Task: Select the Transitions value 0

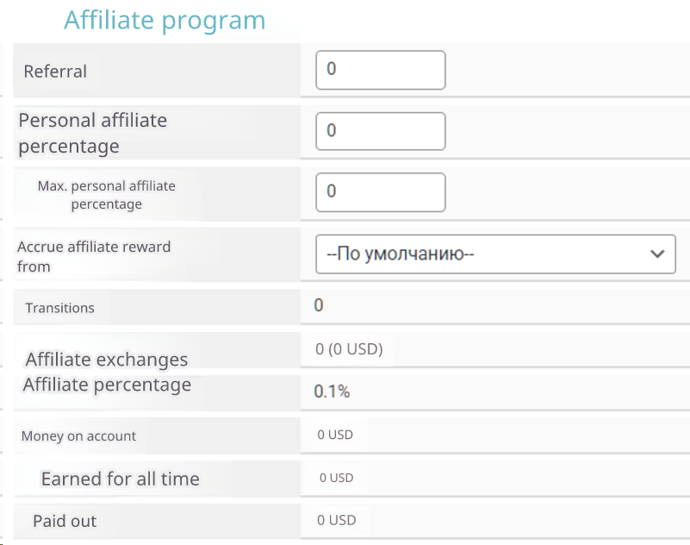Action: 319,305
